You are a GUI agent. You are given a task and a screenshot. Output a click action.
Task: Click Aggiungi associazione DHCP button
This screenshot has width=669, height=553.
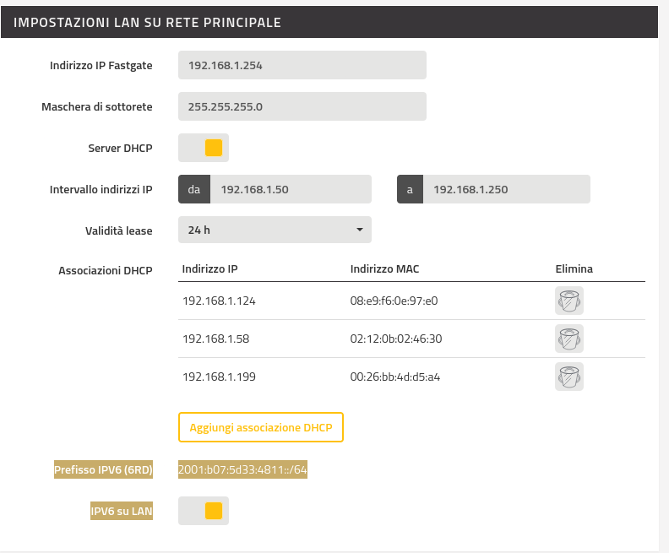click(x=261, y=427)
